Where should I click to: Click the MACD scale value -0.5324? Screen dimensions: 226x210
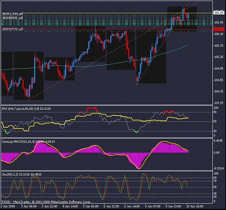[x=219, y=168]
